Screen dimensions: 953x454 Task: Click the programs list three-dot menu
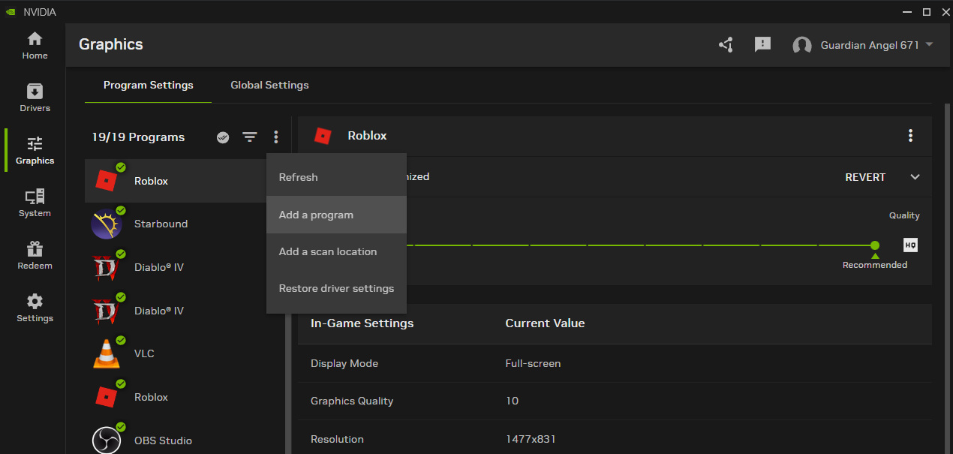[276, 137]
